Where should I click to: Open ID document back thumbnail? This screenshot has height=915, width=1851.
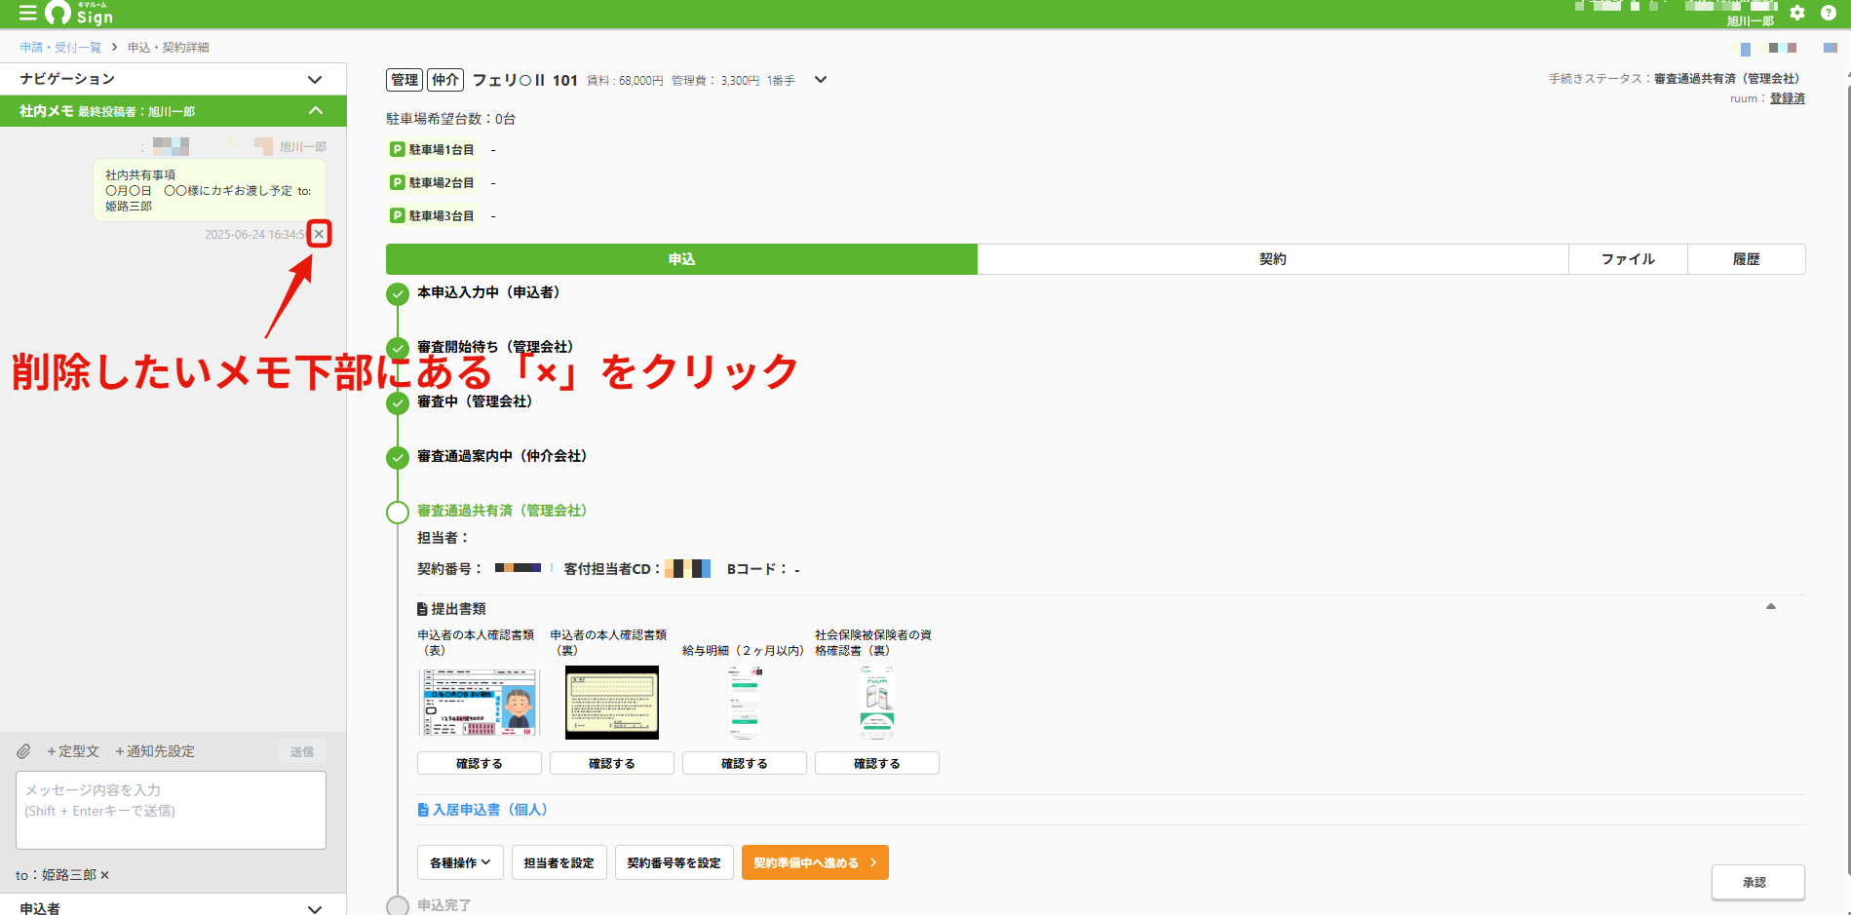[612, 702]
